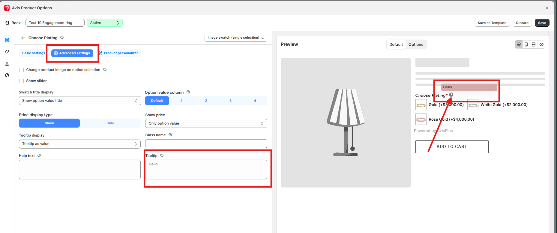
Task: Open the user icon in left sidebar
Action: tap(7, 63)
